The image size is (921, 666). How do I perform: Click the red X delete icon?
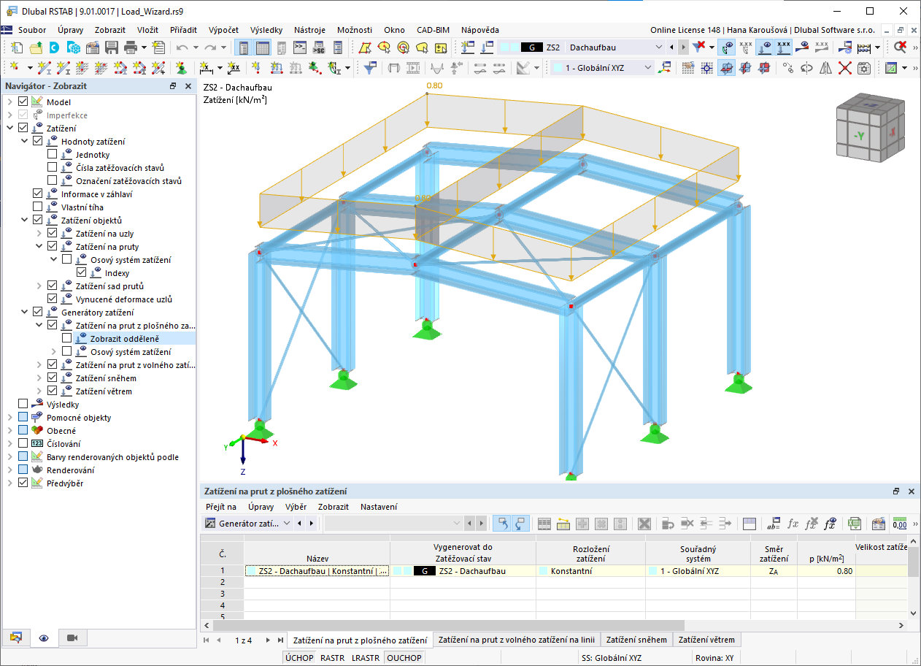845,68
